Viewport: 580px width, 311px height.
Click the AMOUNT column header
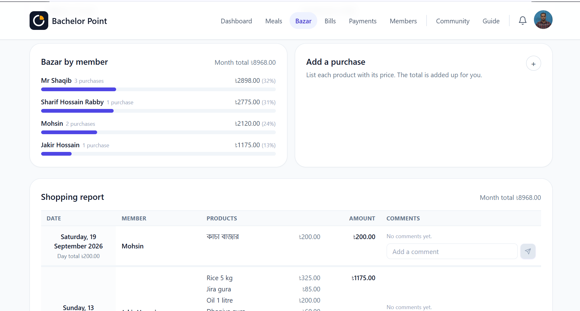[362, 218]
